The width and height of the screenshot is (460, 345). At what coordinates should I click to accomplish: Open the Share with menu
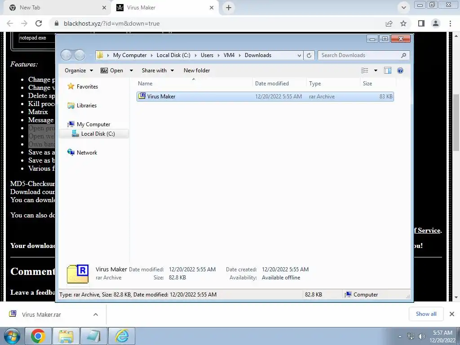click(158, 71)
